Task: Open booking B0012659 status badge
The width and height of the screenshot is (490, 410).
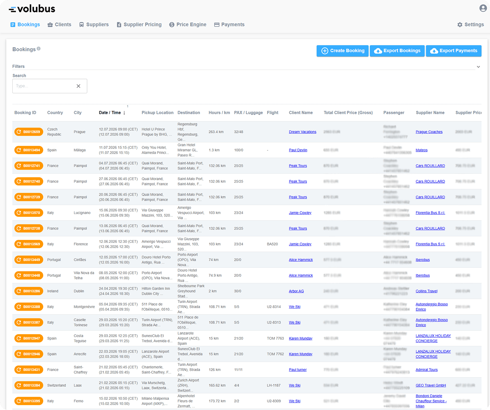Action: pos(29,132)
